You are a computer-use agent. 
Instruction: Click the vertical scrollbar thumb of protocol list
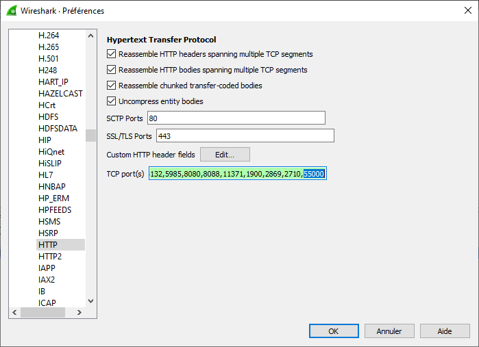[x=90, y=136]
